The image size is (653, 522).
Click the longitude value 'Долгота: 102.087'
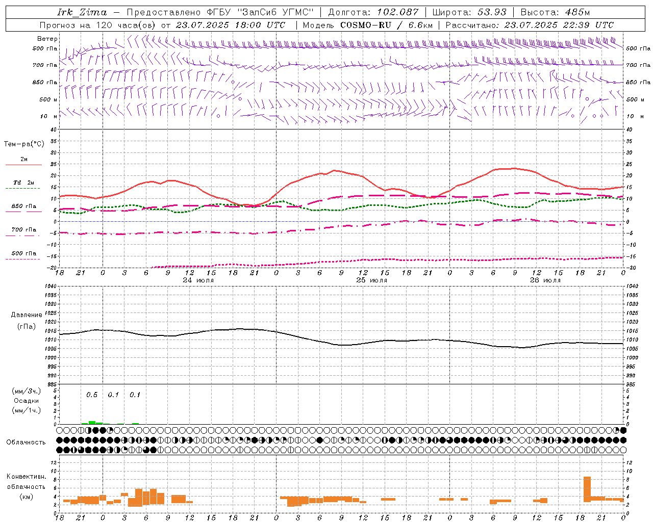click(373, 12)
